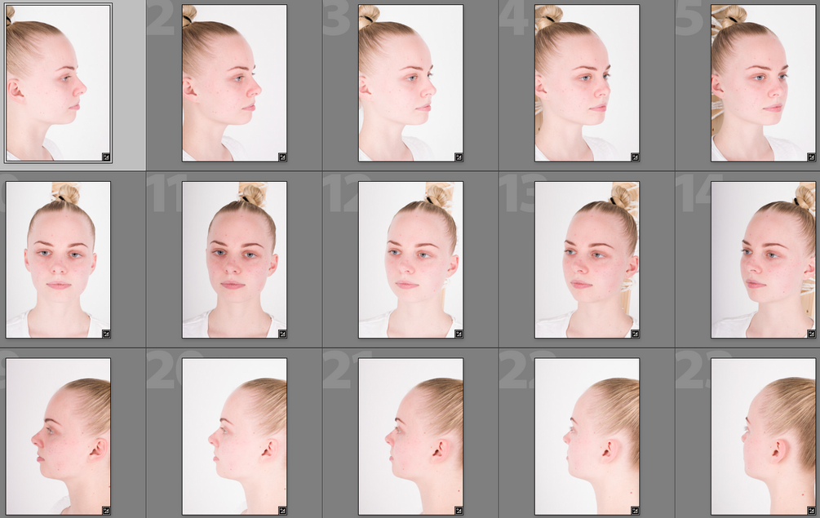Screen dimensions: 820x518
Task: Select the photo thumbnail in grid cell 4
Action: pos(587,82)
